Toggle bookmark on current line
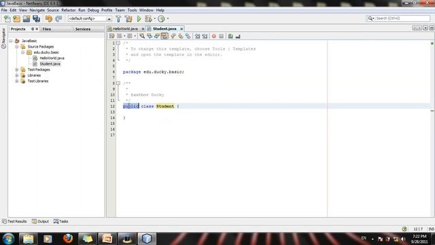Screen dimensions: 435x245 [x=188, y=36]
